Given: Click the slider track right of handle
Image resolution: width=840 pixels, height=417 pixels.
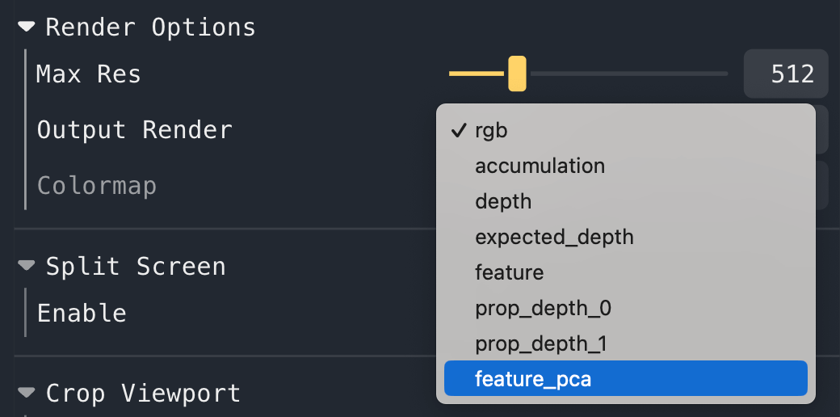Looking at the screenshot, I should tap(630, 74).
